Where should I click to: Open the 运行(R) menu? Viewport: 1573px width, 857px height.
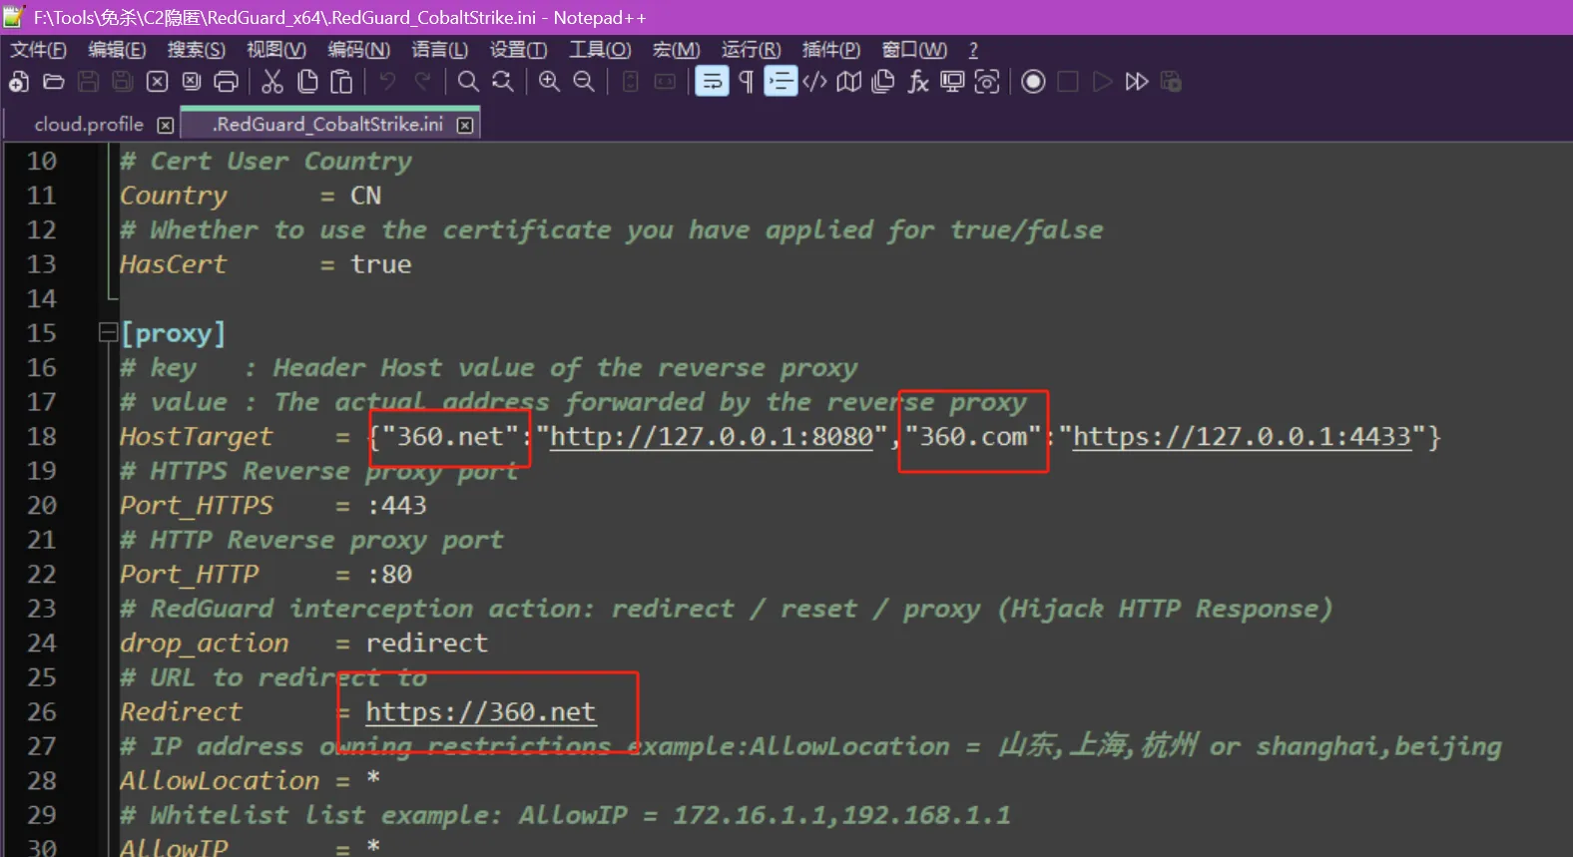[751, 50]
